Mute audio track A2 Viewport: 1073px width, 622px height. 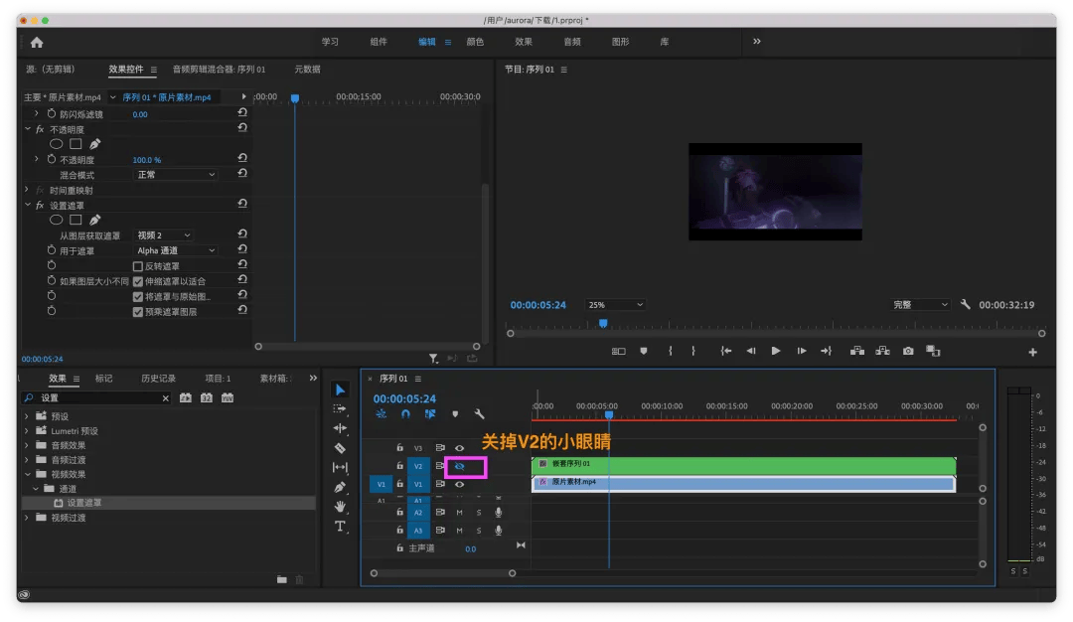click(x=460, y=513)
